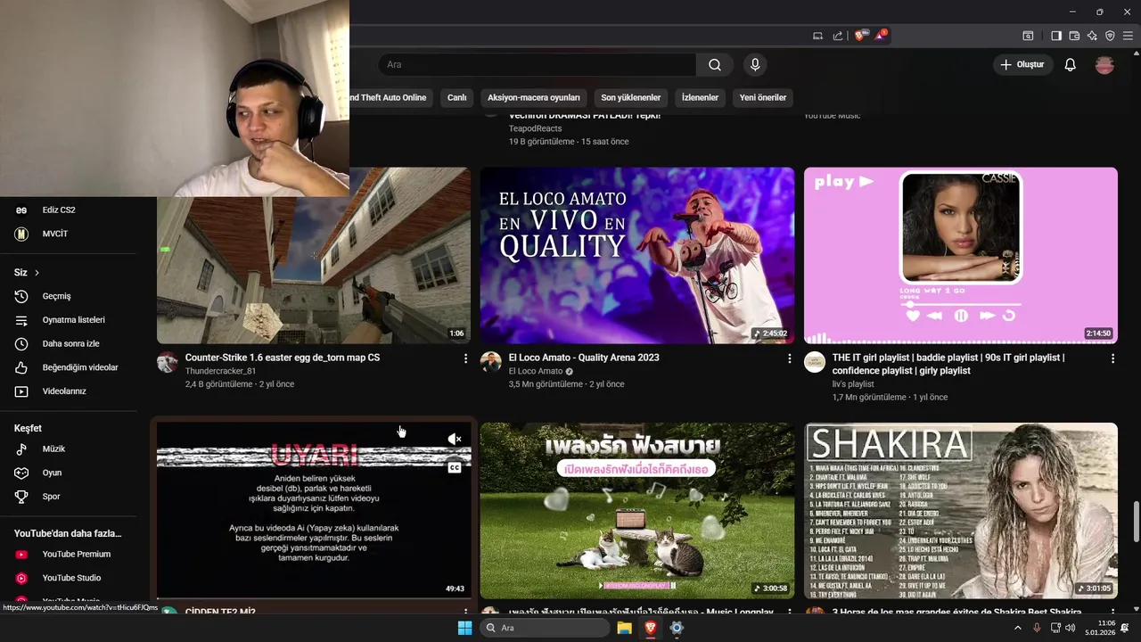The height and width of the screenshot is (642, 1141).
Task: Open the Windows Start menu
Action: tap(464, 628)
